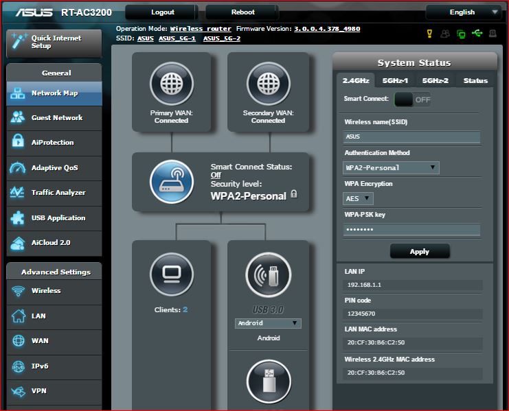Click the Smart Connect Status Off link

point(216,176)
